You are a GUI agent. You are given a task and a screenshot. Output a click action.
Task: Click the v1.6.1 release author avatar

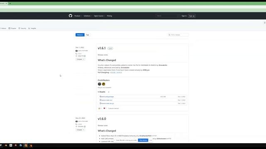click(x=76, y=50)
